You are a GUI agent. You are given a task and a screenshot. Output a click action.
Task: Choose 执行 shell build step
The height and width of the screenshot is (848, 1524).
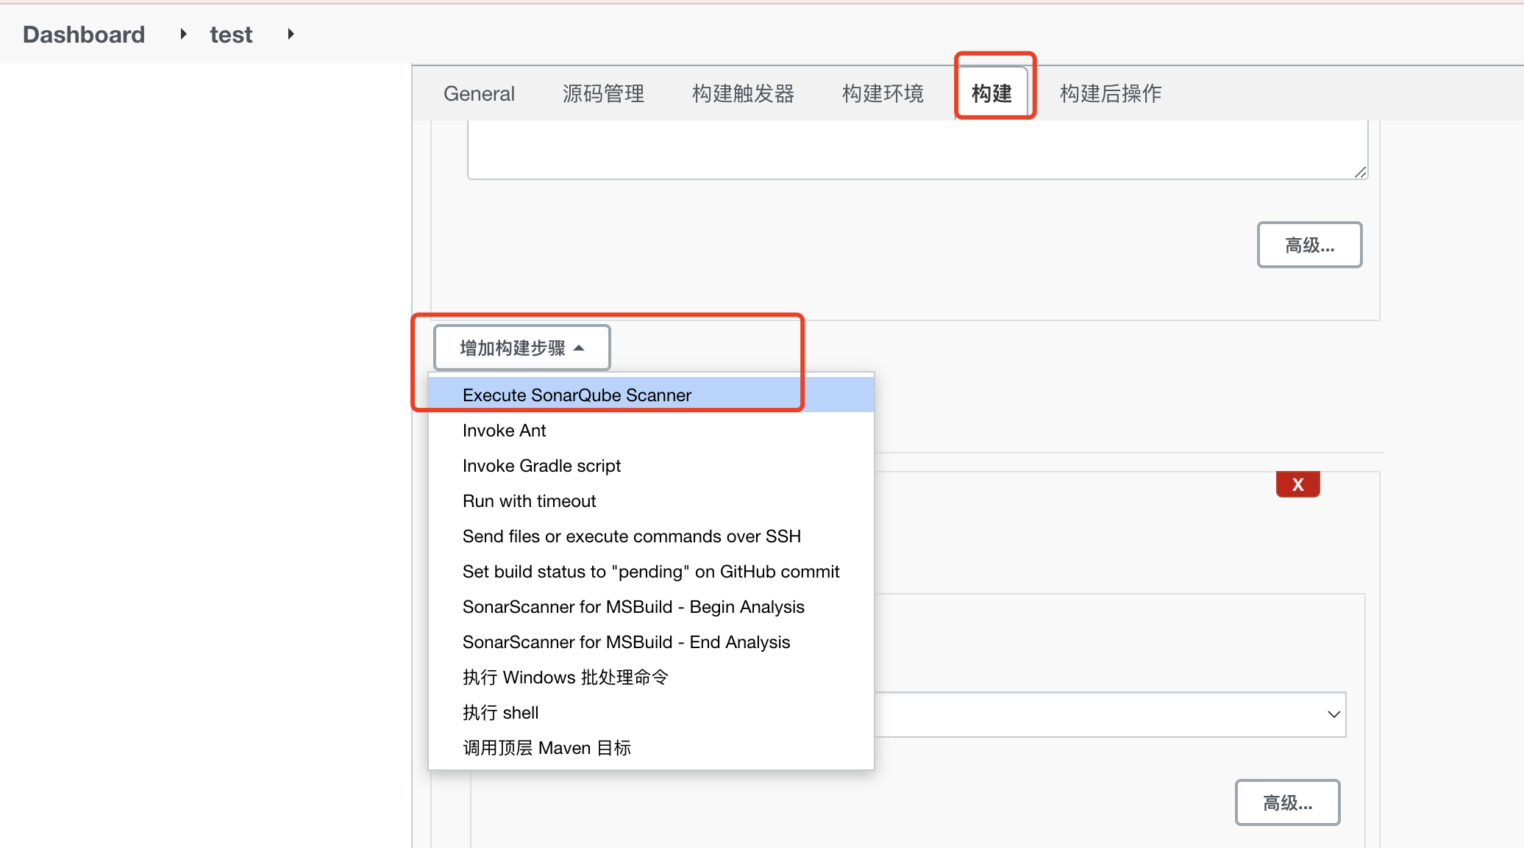click(500, 713)
